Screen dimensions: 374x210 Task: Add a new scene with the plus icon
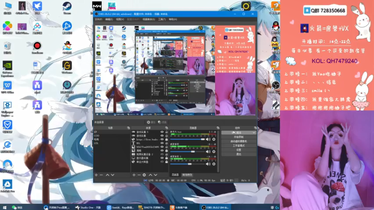pyautogui.click(x=96, y=175)
